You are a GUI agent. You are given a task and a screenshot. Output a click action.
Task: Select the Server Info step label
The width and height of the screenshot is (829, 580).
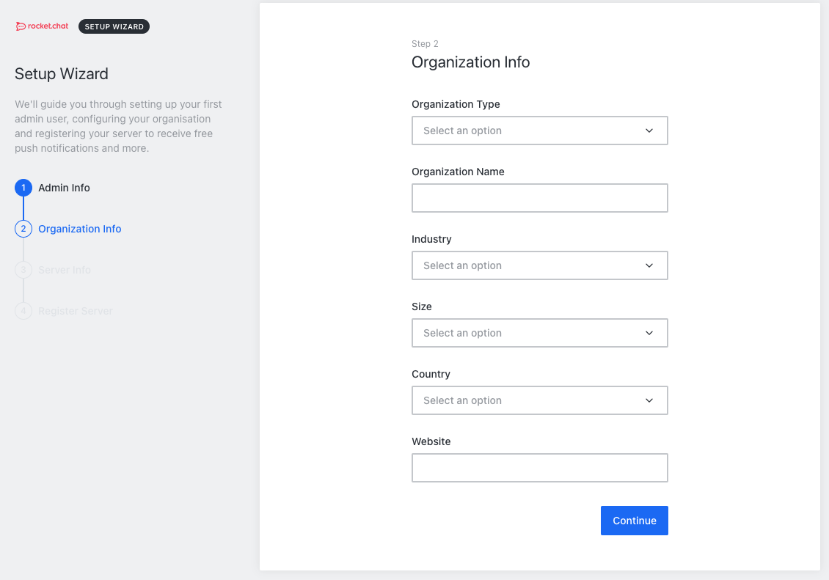point(65,270)
